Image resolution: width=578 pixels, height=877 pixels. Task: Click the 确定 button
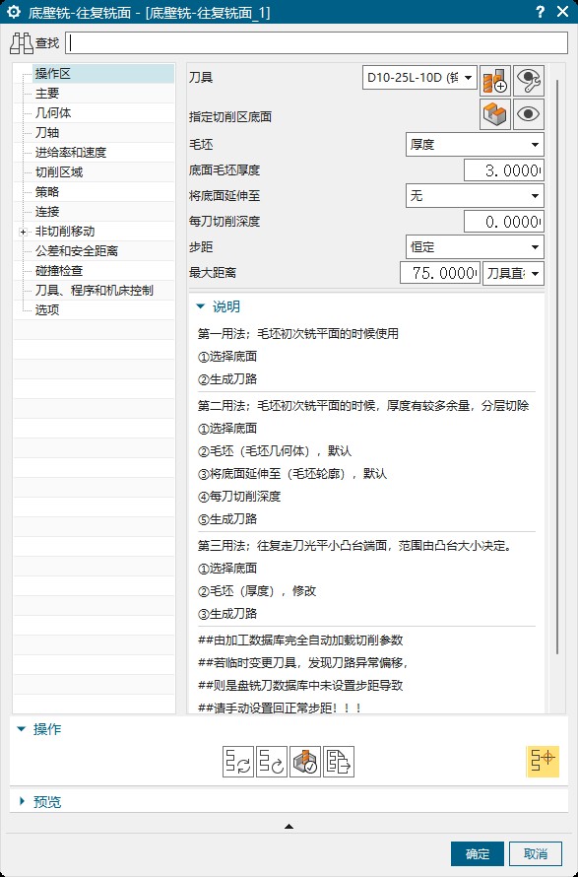coord(478,854)
